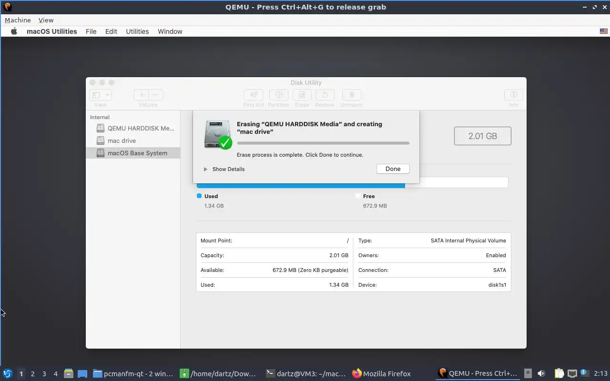The image size is (610, 381).
Task: Click Done to finish erase process
Action: tap(393, 169)
